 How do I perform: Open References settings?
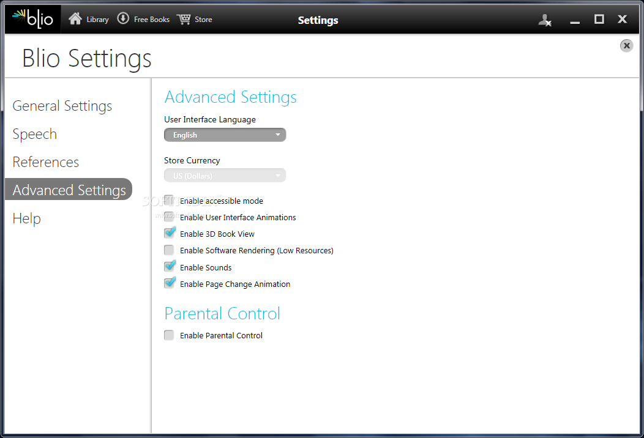click(45, 162)
